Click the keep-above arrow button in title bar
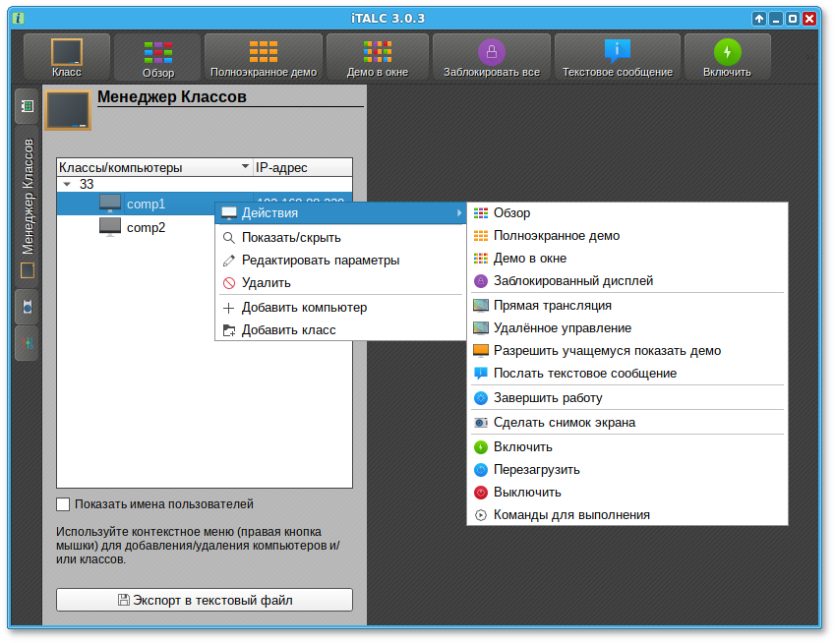The height and width of the screenshot is (643, 835). click(759, 19)
